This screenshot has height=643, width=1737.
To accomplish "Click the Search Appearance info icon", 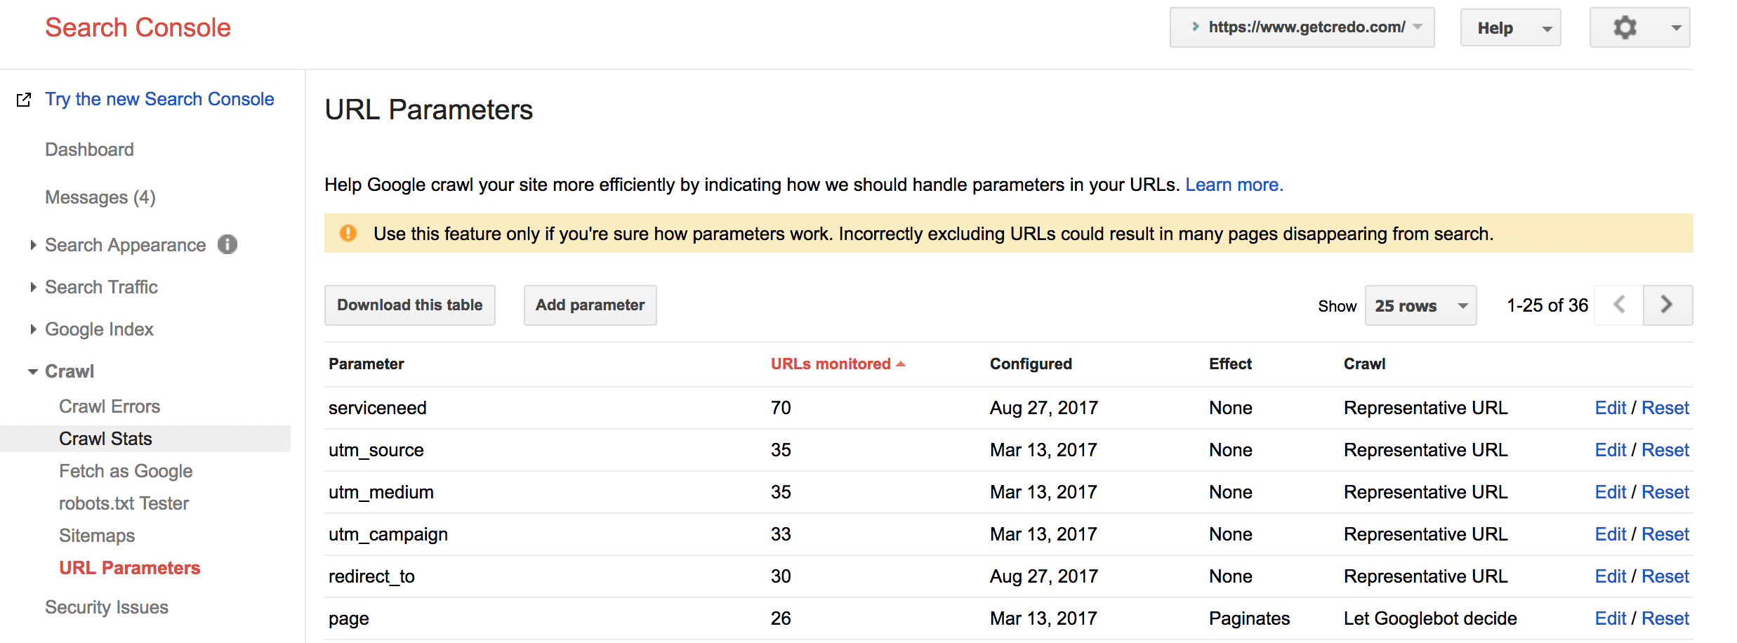I will click(227, 244).
